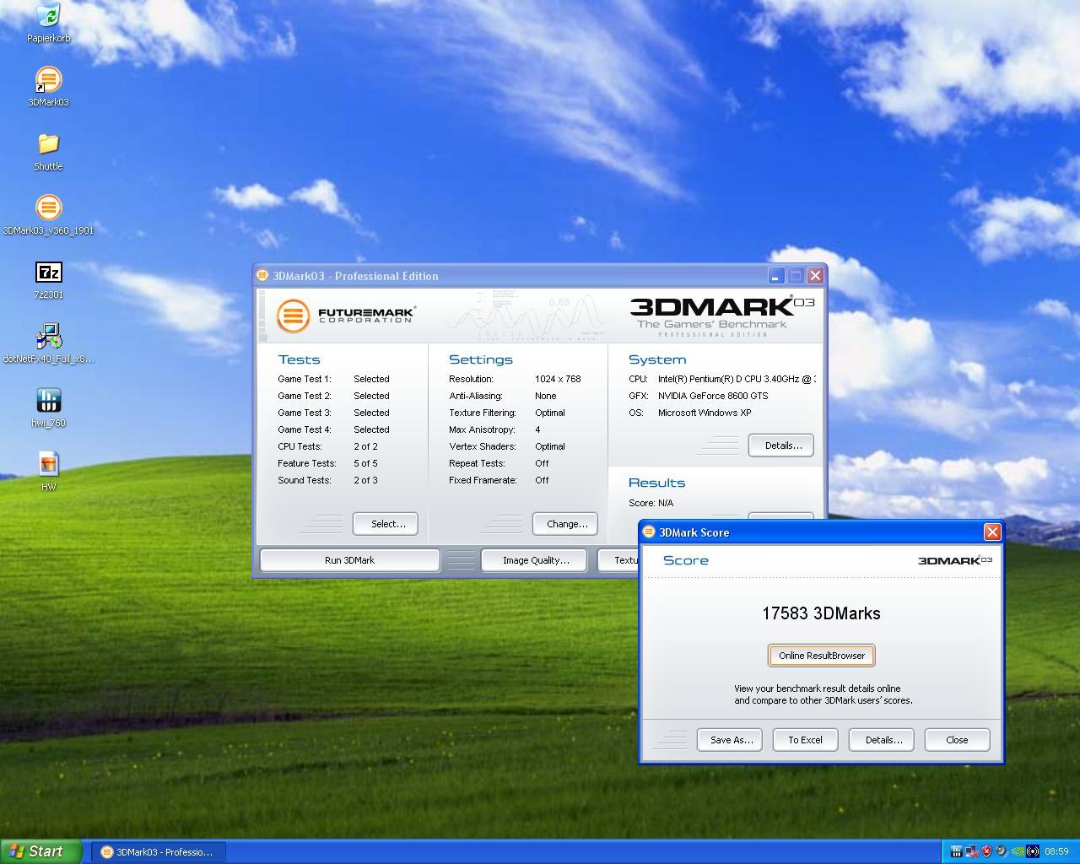Open the NVIDIA tray icon
1080x864 pixels.
1018,851
